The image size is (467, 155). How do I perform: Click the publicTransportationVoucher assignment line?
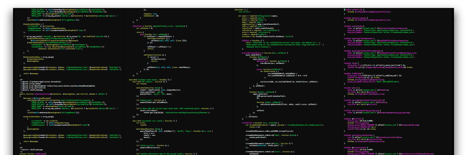click(x=50, y=38)
